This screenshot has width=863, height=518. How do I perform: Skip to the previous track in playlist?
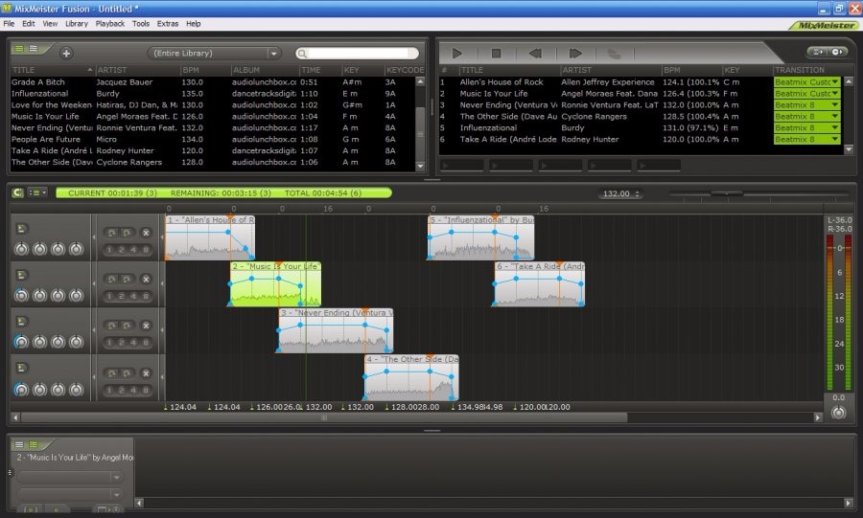coord(535,54)
